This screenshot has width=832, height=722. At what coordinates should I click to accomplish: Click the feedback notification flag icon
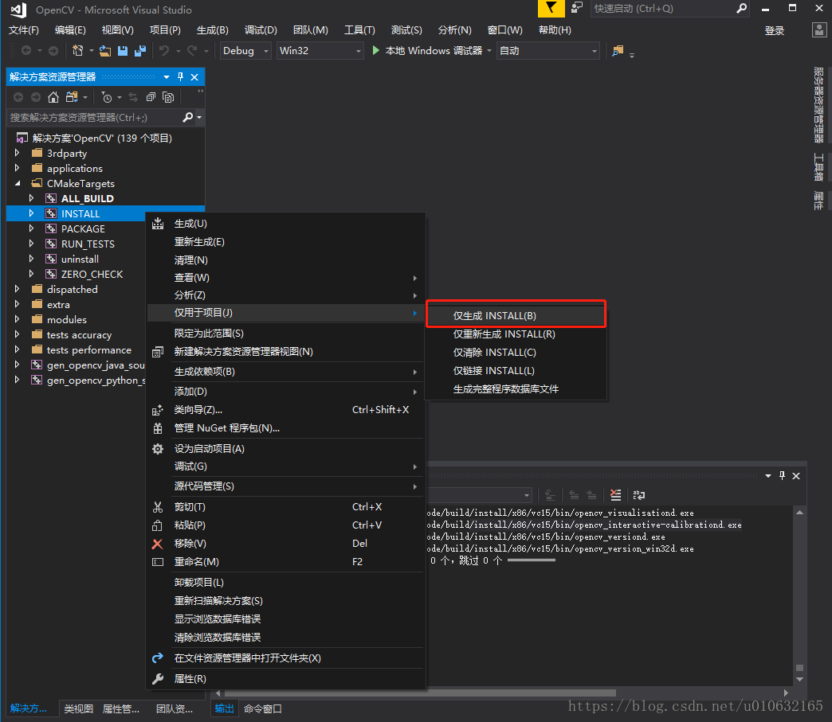(x=551, y=8)
